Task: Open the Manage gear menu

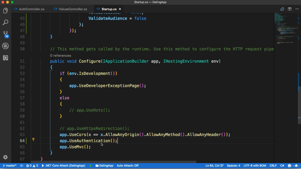Action: point(5,157)
